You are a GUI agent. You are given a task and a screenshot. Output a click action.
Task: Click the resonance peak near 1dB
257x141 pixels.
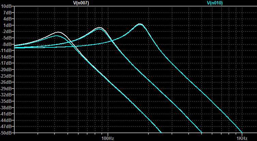(140, 24)
